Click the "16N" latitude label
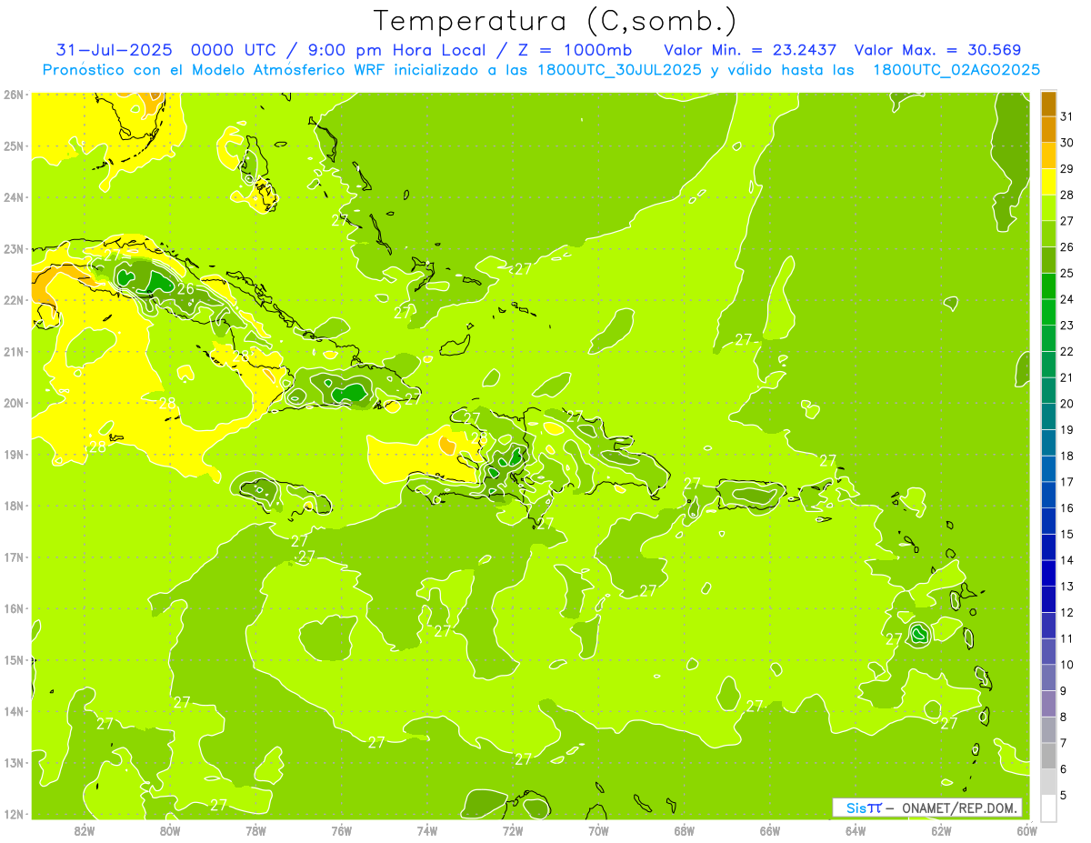Viewport: 1091px width, 843px height. tap(14, 608)
